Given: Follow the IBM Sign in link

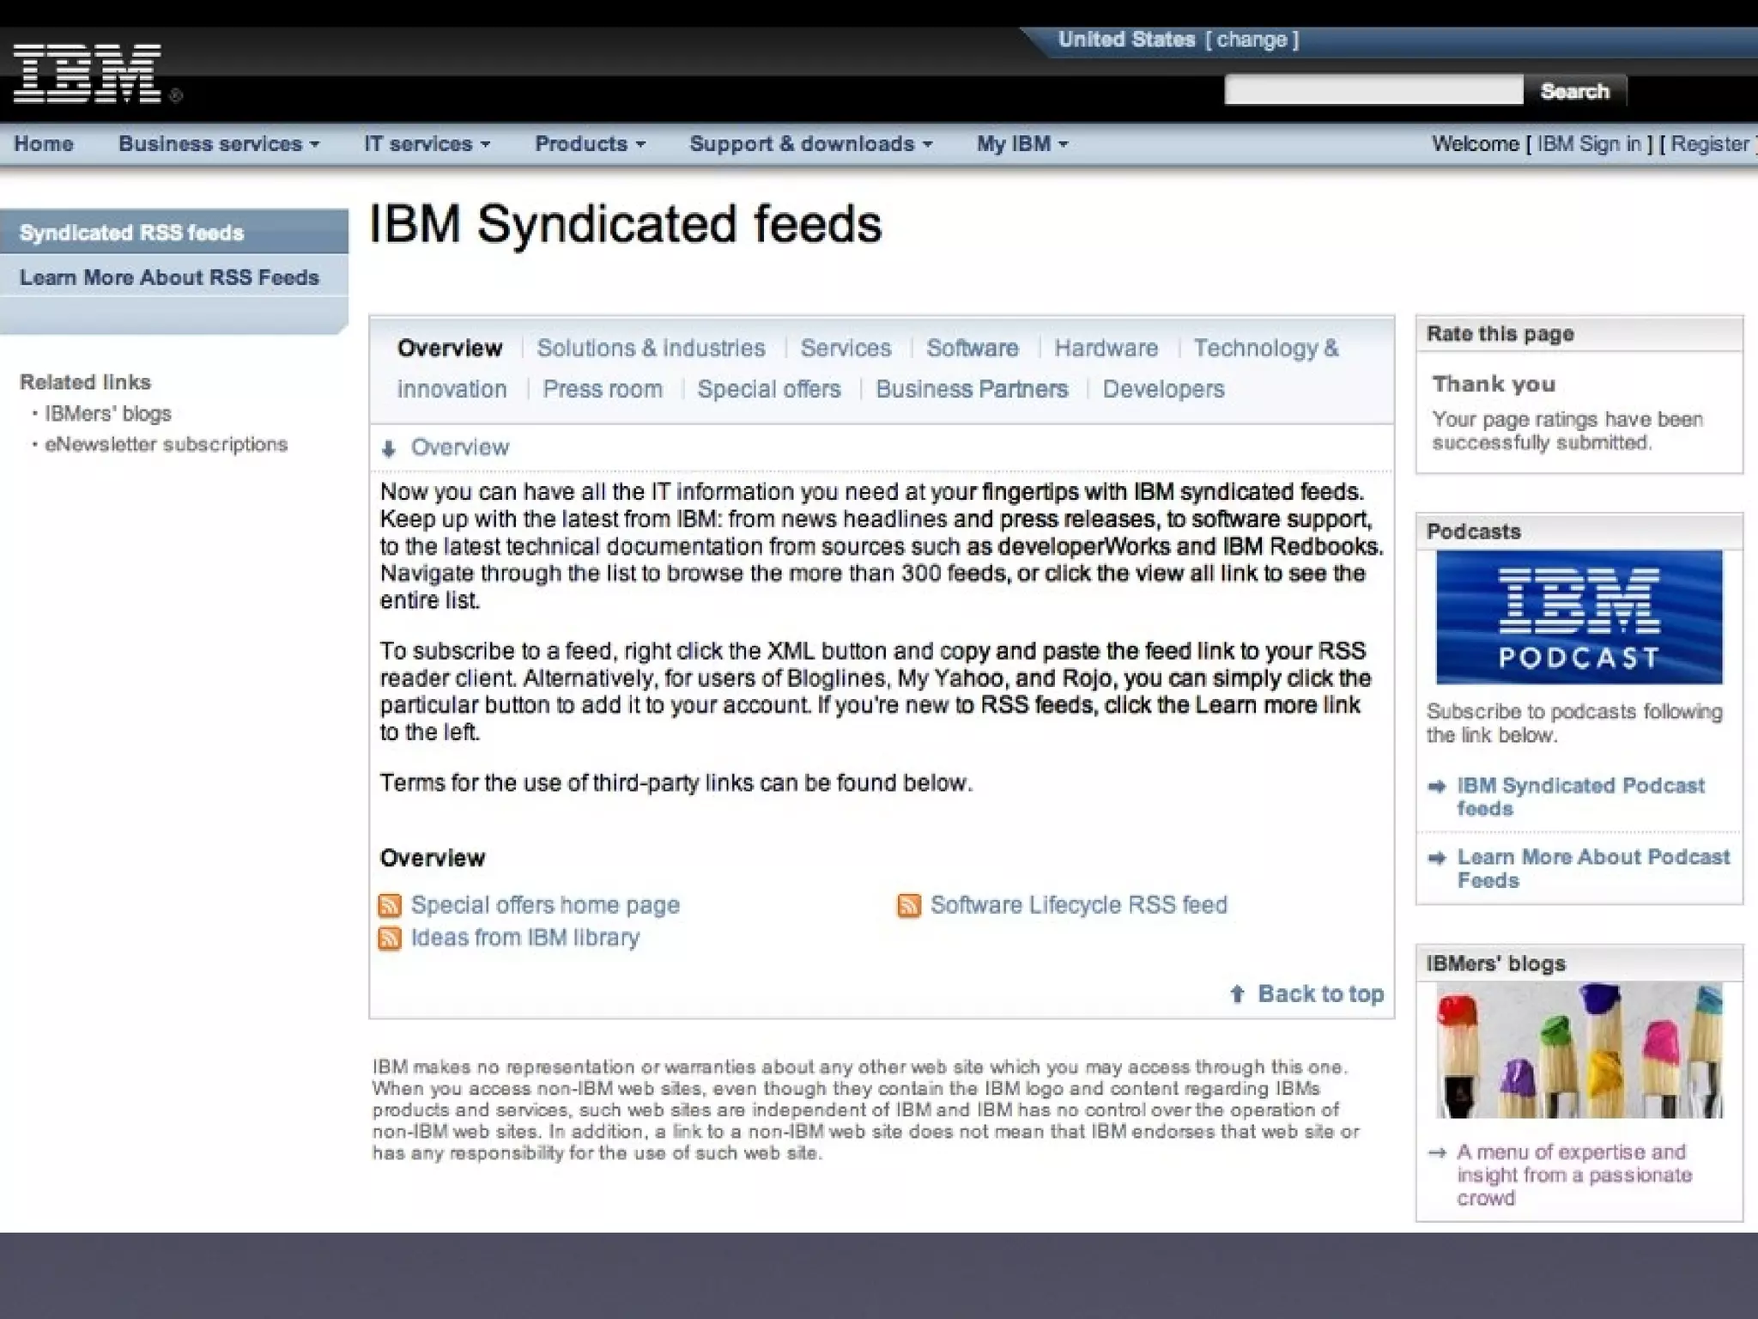Looking at the screenshot, I should 1588,144.
